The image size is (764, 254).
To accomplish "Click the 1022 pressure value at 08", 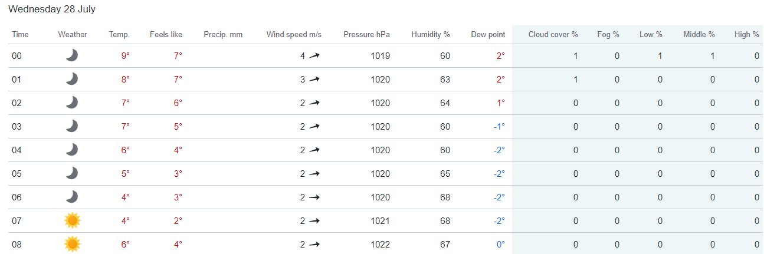I will click(381, 245).
